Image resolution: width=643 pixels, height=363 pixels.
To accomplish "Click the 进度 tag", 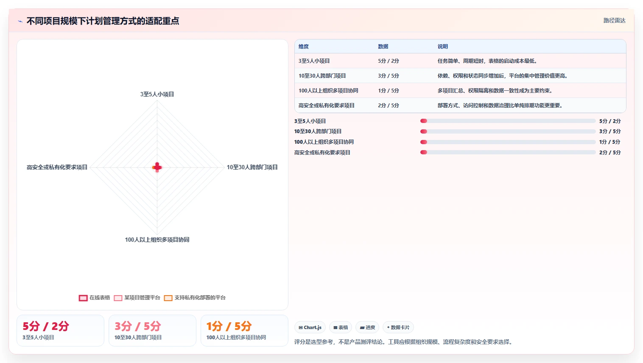I will 367,327.
